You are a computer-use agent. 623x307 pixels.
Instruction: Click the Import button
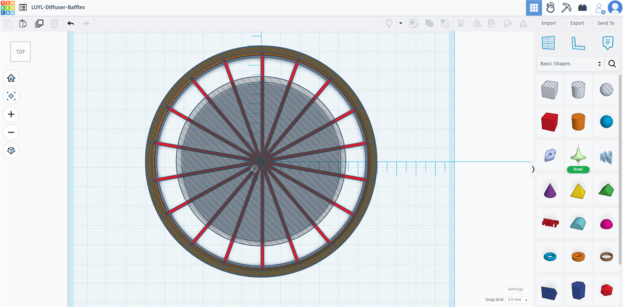pos(549,23)
